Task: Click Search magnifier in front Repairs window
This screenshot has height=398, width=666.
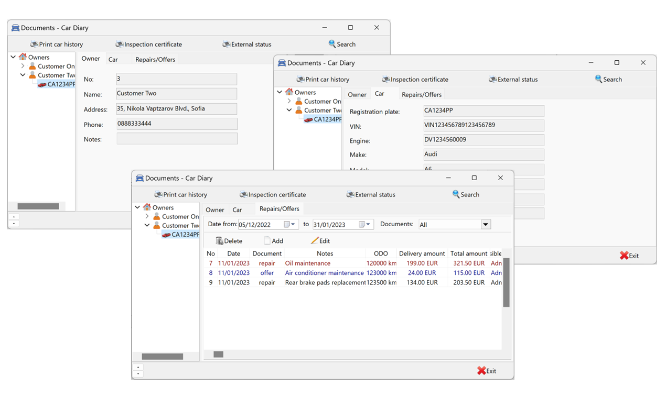Action: pyautogui.click(x=466, y=194)
